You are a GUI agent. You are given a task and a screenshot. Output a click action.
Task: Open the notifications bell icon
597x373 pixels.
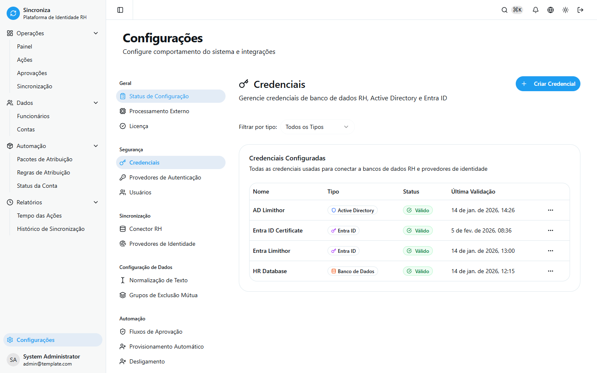tap(535, 10)
